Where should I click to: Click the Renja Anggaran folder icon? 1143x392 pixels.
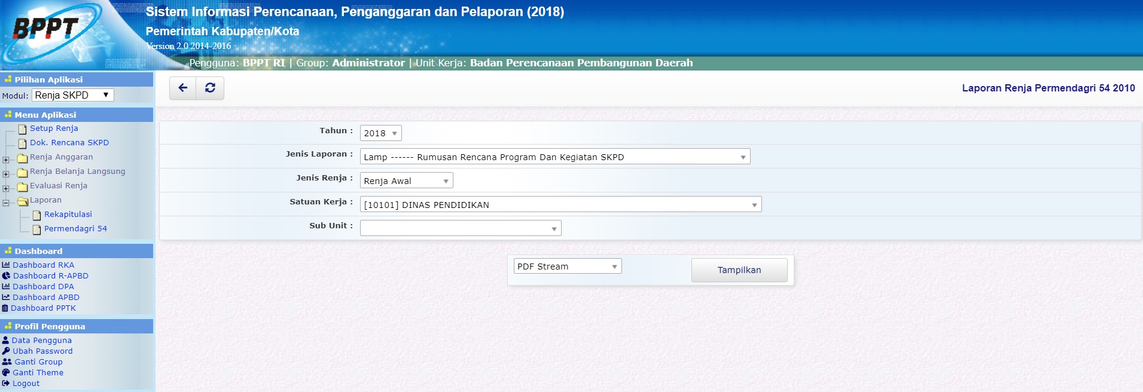pyautogui.click(x=23, y=158)
